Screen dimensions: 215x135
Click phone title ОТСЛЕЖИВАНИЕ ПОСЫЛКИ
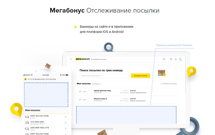coord(42,79)
